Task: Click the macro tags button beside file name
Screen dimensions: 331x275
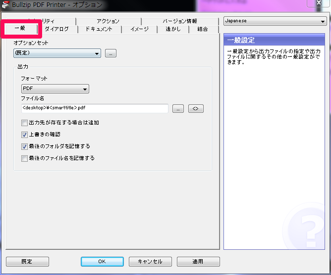Action: point(195,109)
